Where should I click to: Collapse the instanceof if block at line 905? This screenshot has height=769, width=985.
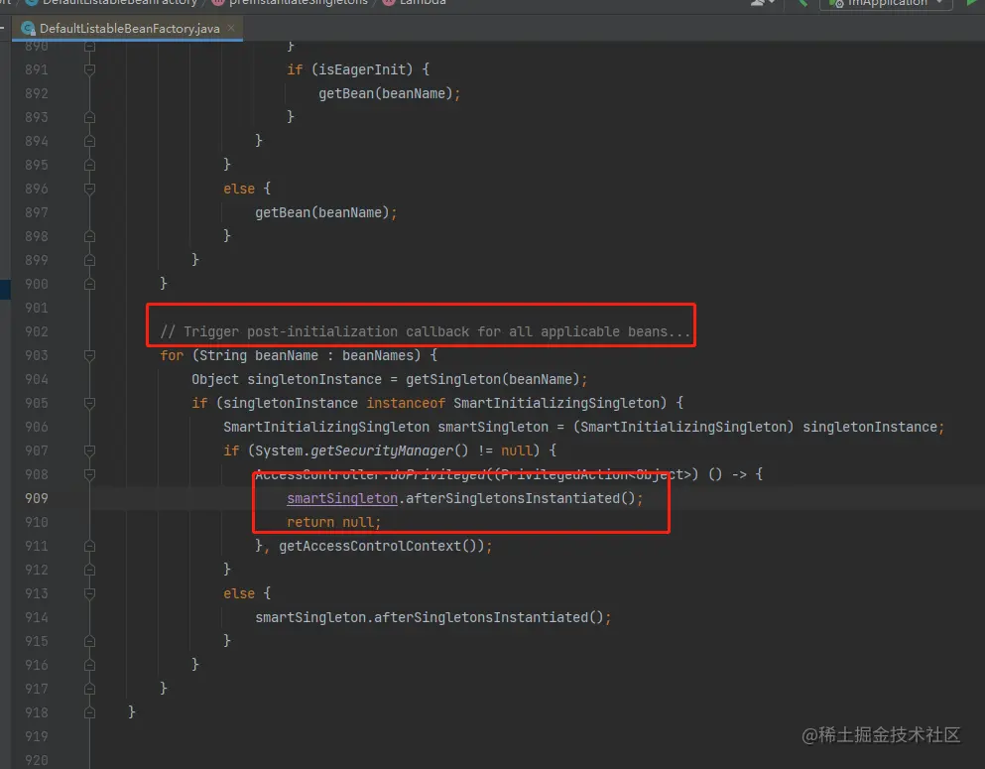[x=90, y=403]
